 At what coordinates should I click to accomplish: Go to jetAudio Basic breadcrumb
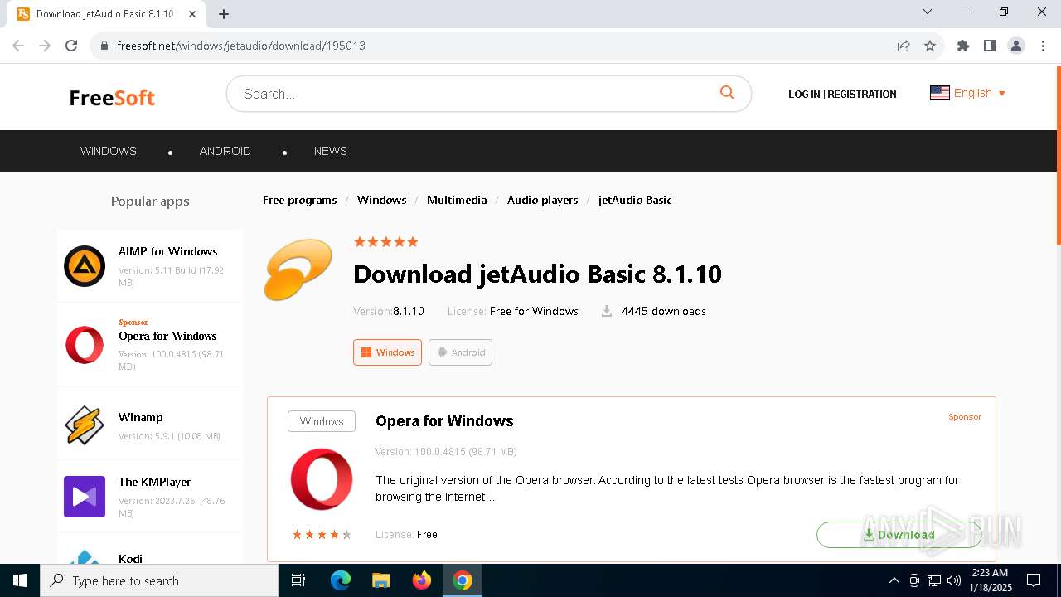[x=635, y=200]
